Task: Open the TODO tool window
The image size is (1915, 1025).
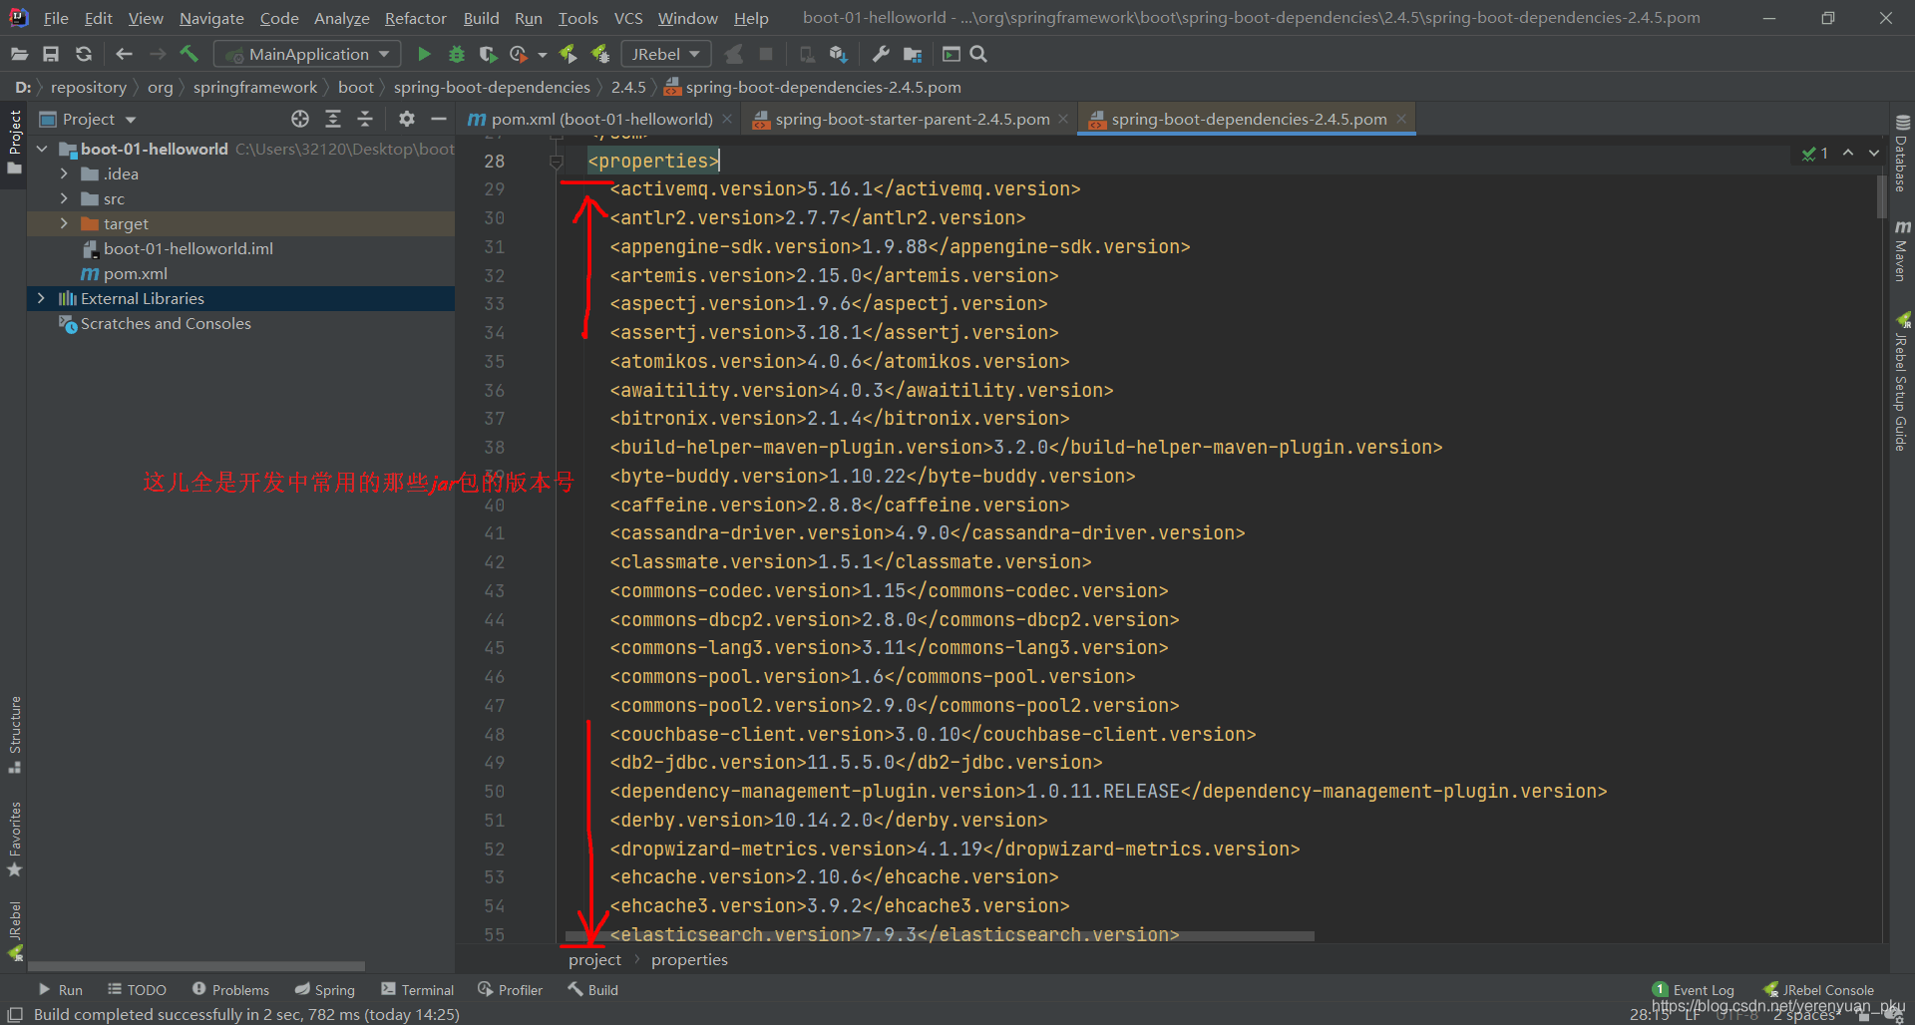Action: (x=137, y=989)
